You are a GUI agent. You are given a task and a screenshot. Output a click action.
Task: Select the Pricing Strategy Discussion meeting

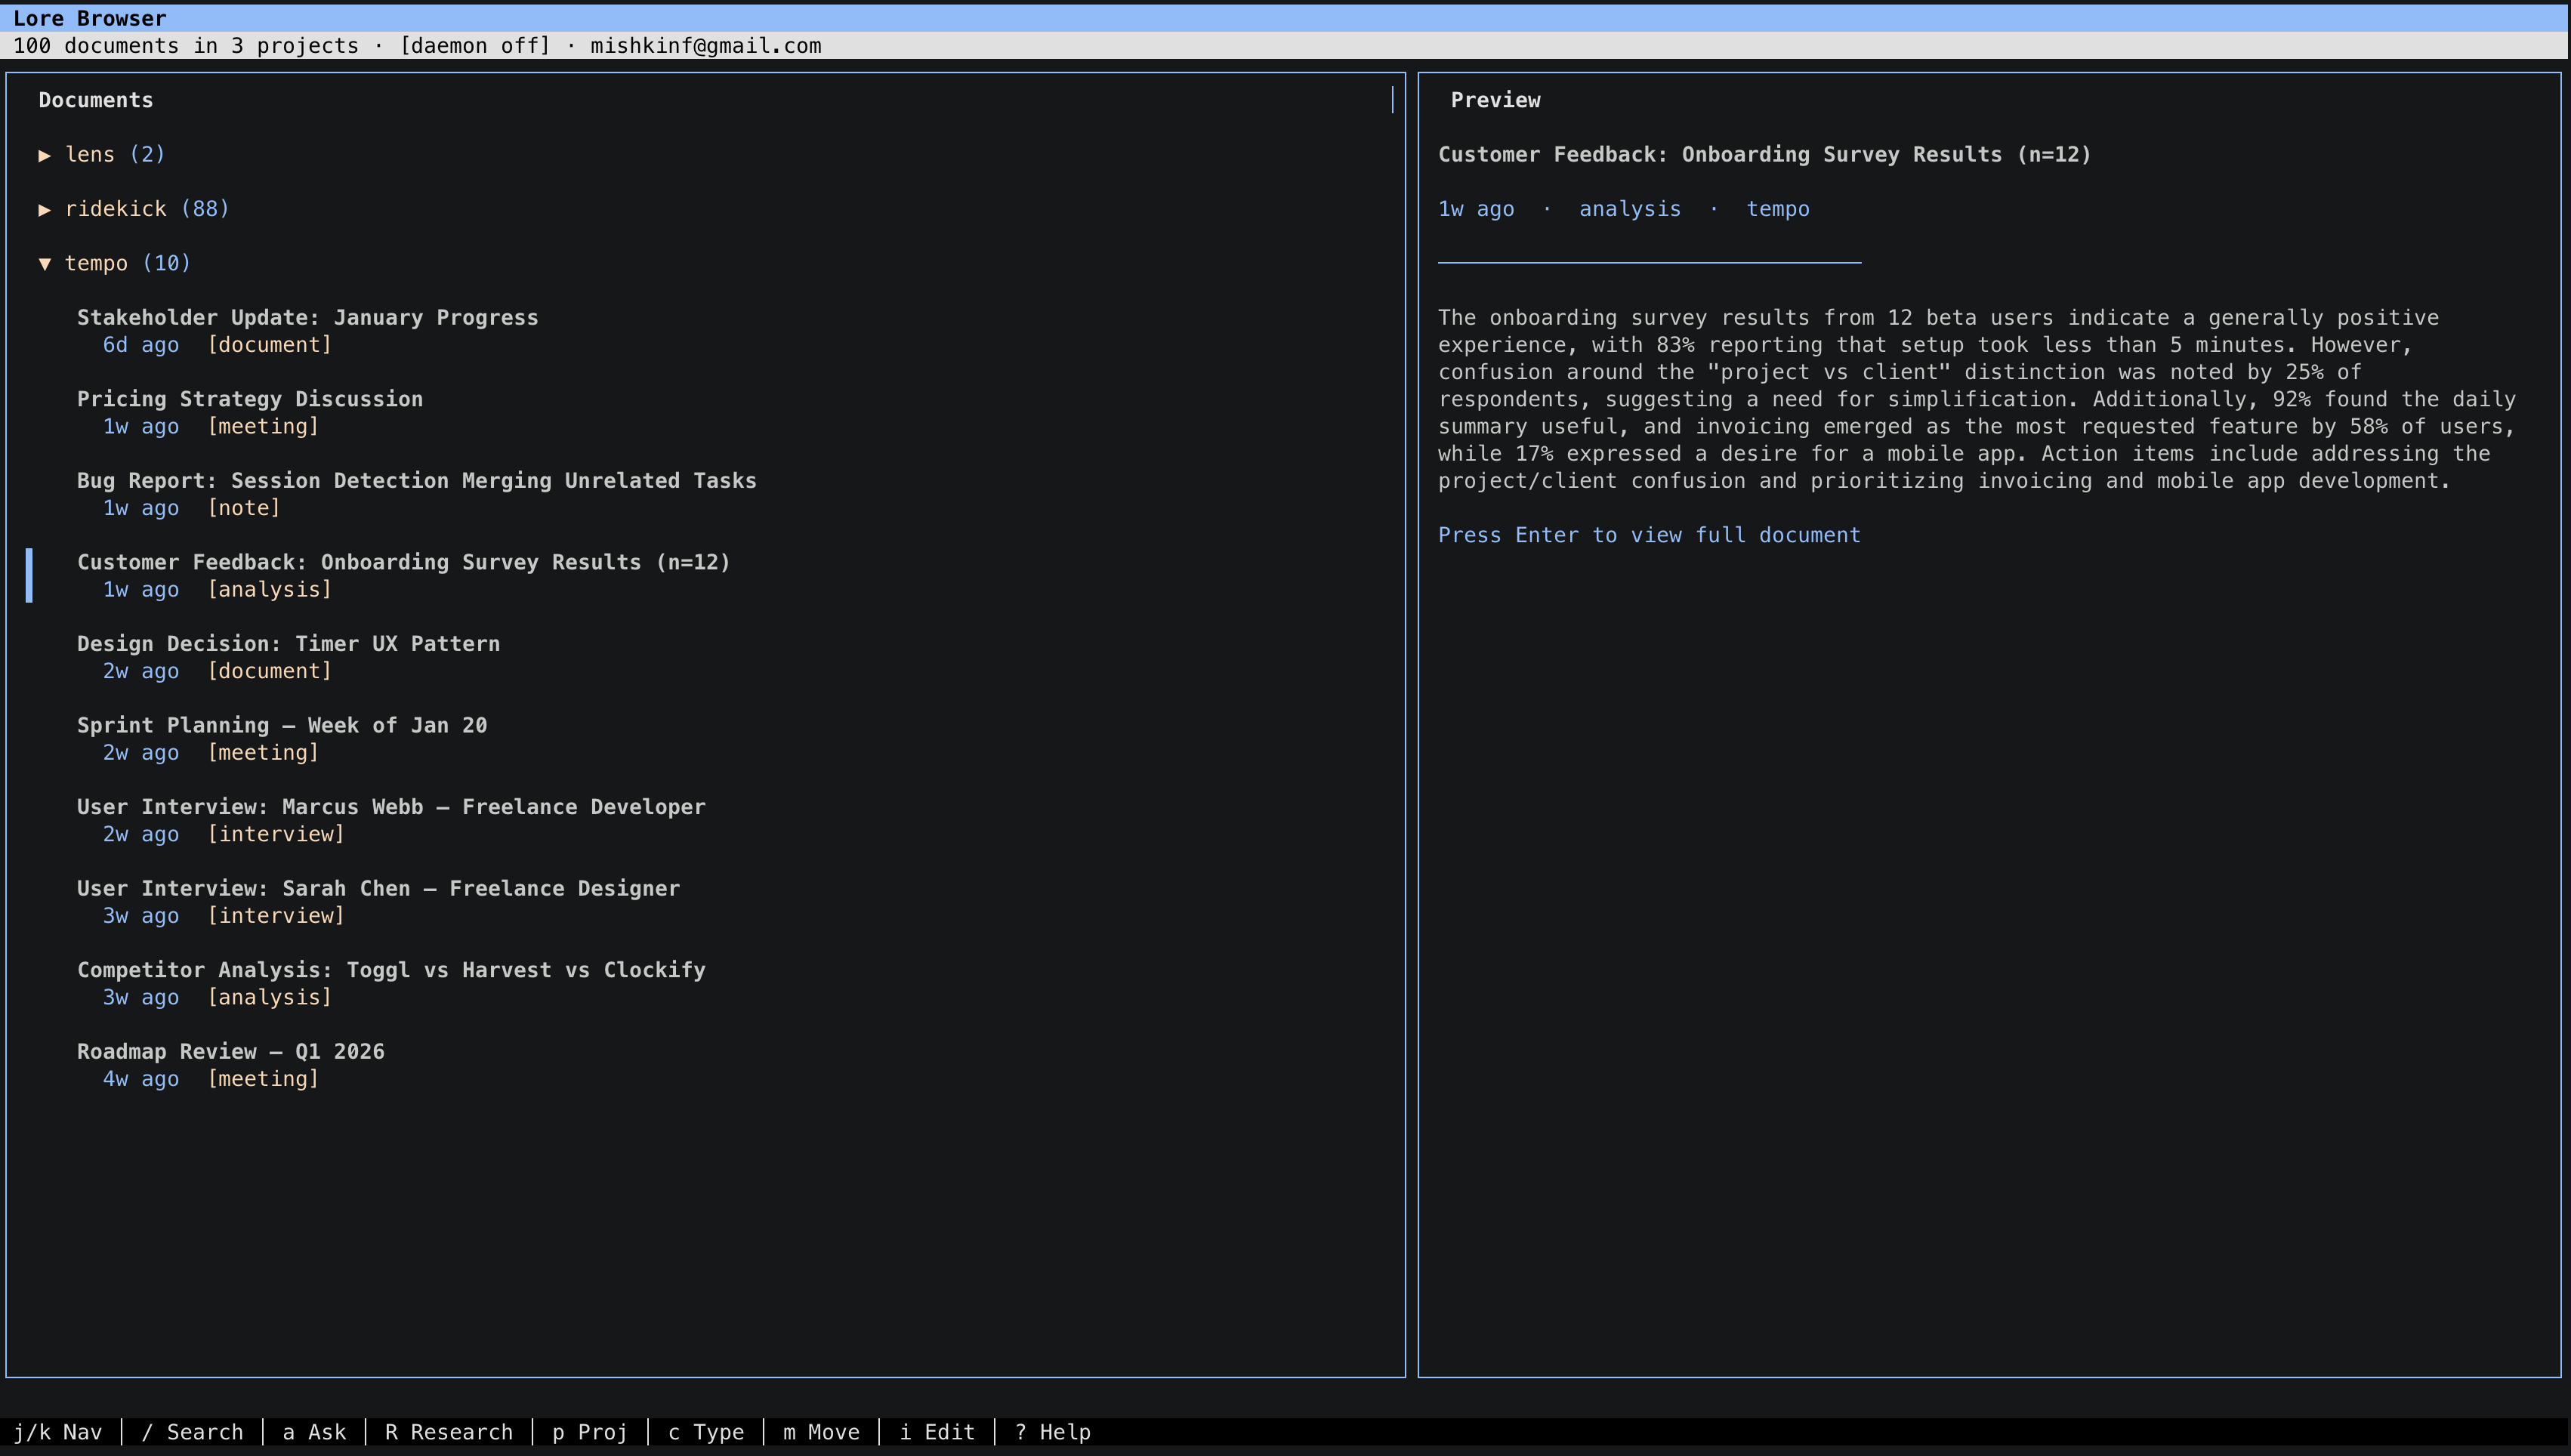coord(250,399)
